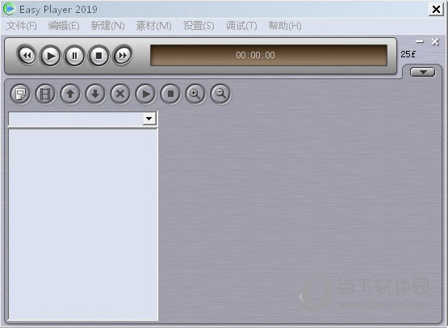
Task: Click the film strip icon
Action: tap(45, 94)
